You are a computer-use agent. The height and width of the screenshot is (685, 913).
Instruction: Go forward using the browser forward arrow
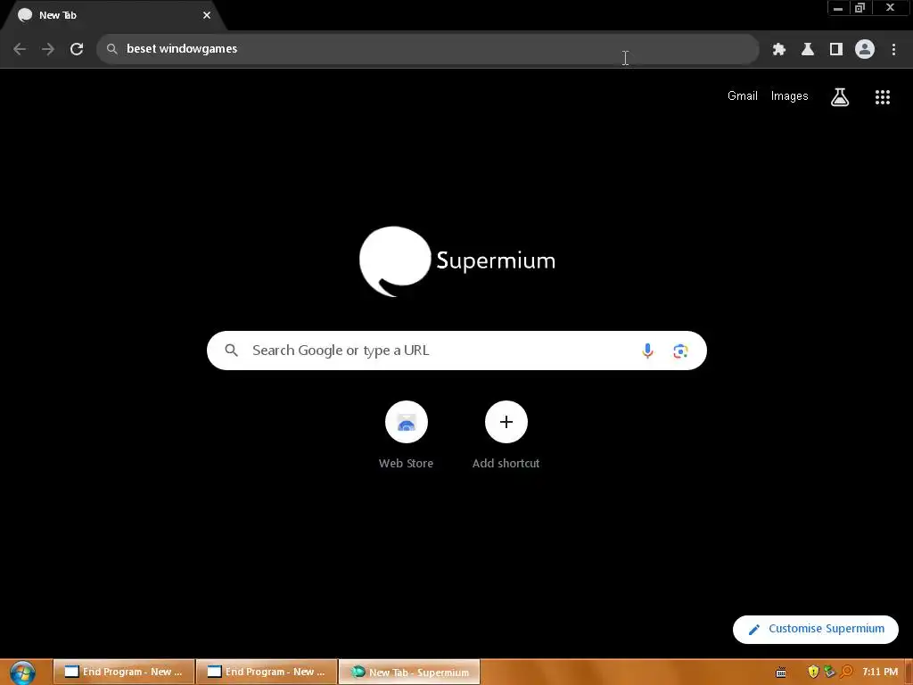click(x=48, y=49)
